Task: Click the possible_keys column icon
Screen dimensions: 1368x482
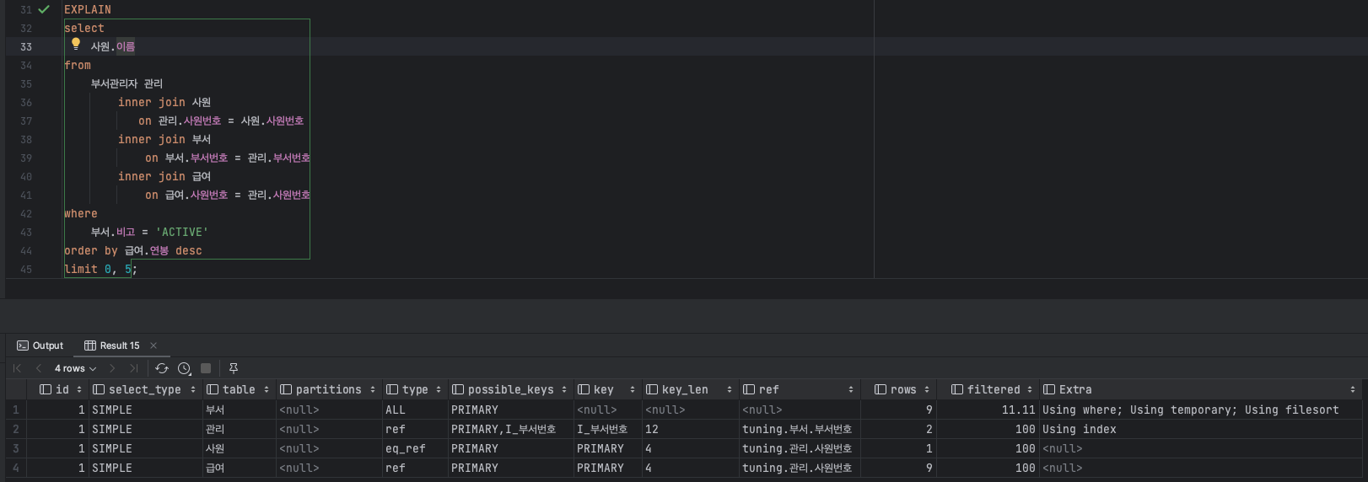Action: (458, 389)
